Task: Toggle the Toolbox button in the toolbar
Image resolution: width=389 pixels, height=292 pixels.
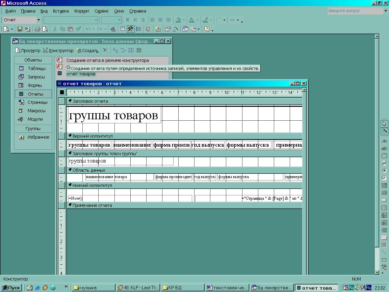Action: pos(130,29)
